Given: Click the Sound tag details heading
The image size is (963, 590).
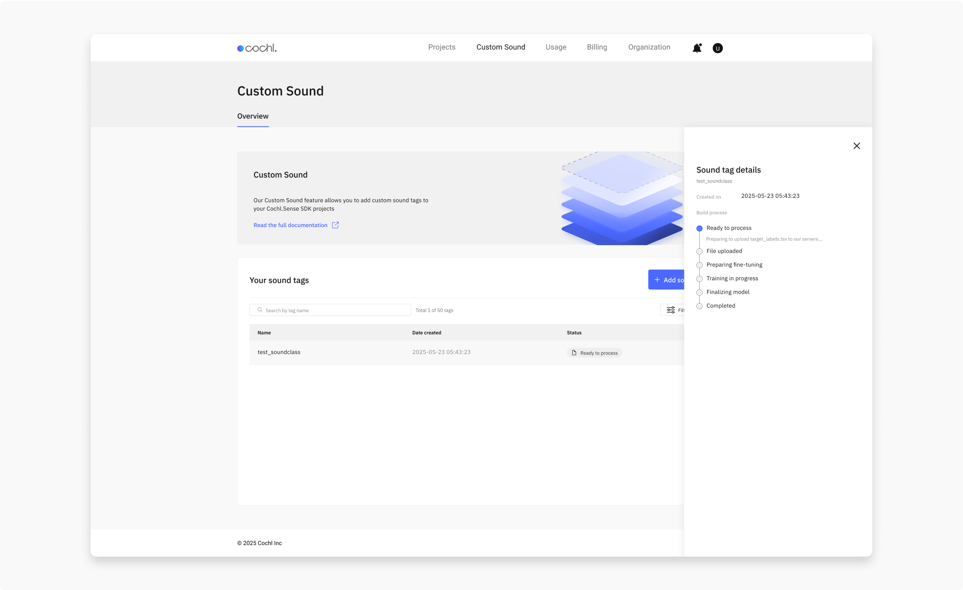Looking at the screenshot, I should [x=729, y=170].
